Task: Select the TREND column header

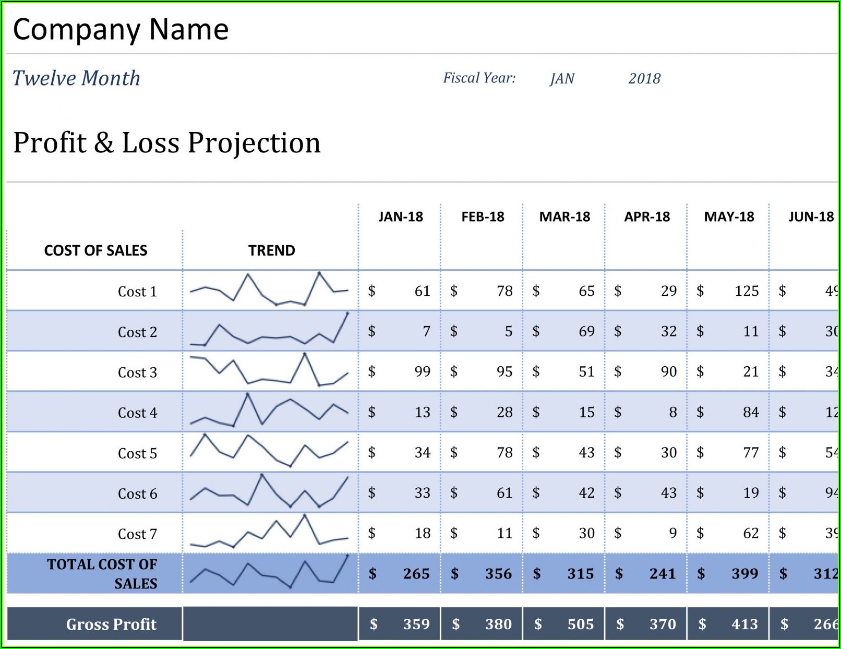Action: (x=271, y=250)
